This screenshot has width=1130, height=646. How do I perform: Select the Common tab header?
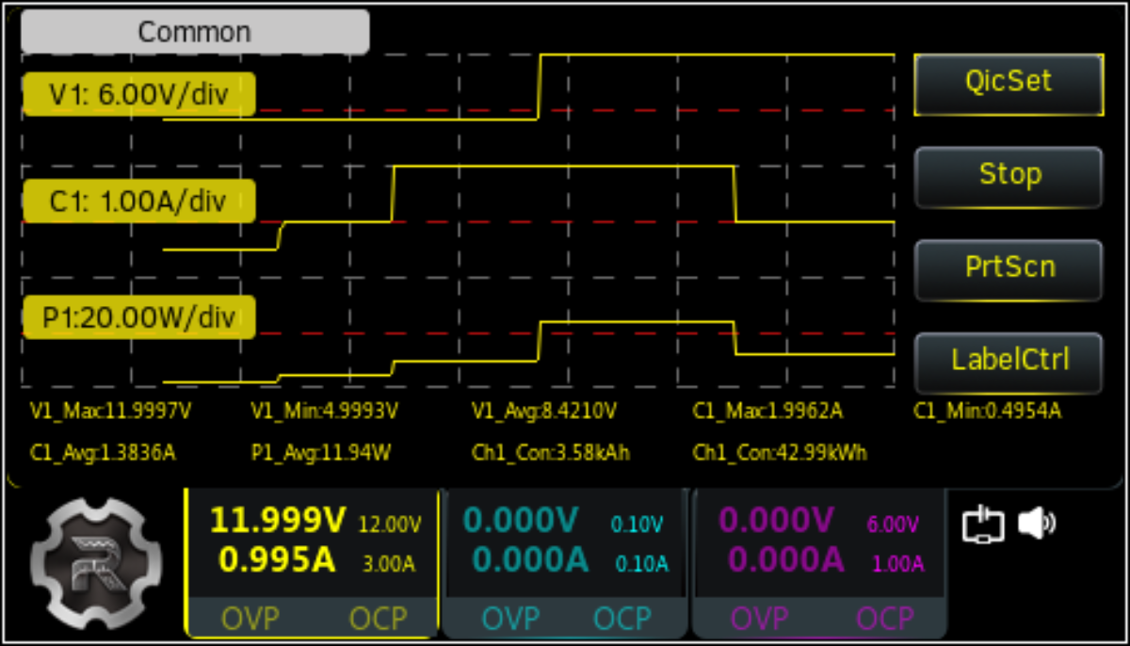click(195, 32)
